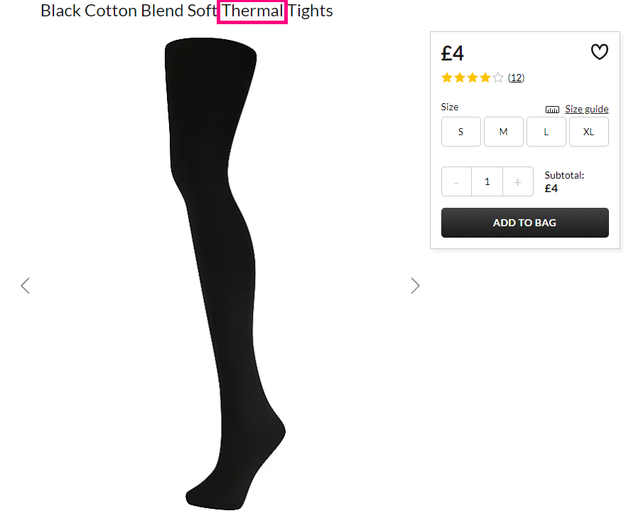The image size is (626, 523).
Task: Select size XL
Action: pos(589,132)
